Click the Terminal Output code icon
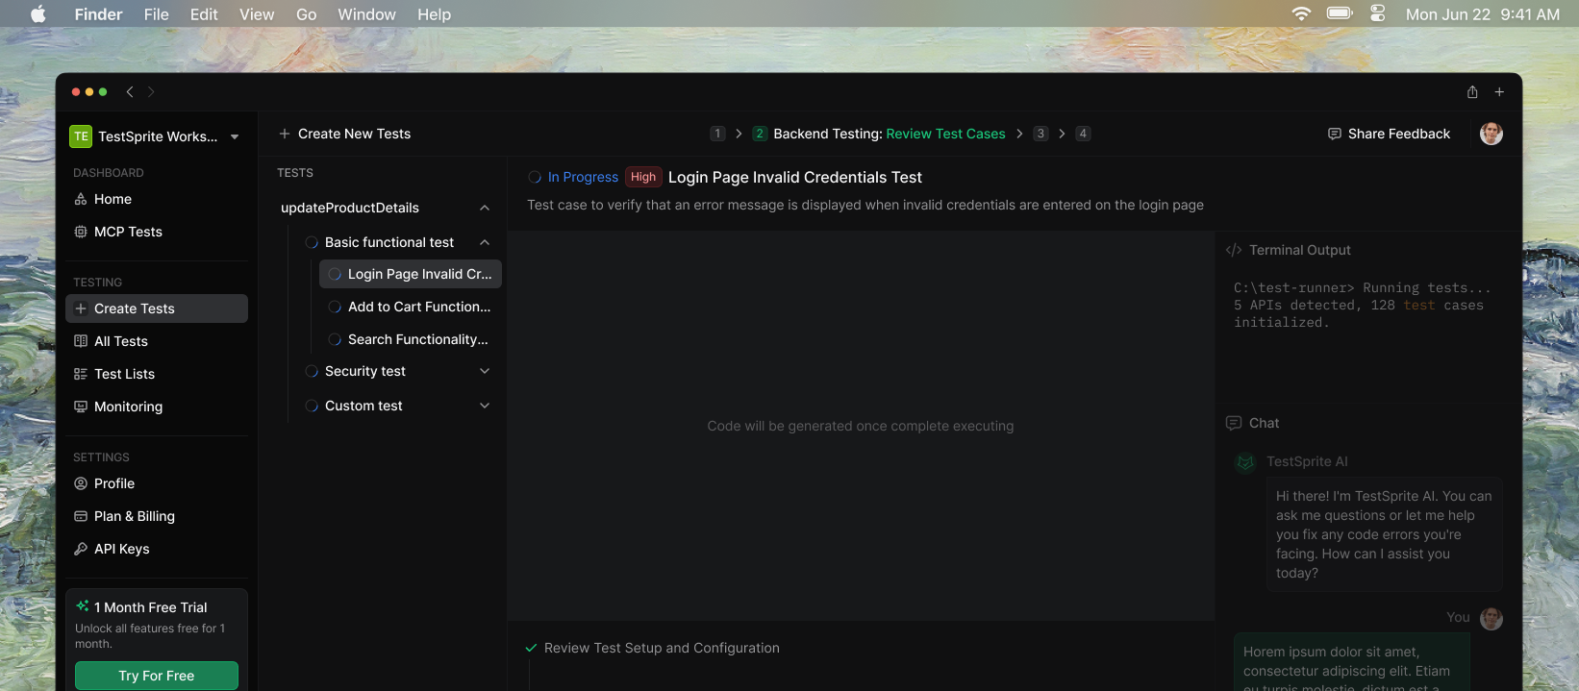The image size is (1579, 691). (1234, 250)
